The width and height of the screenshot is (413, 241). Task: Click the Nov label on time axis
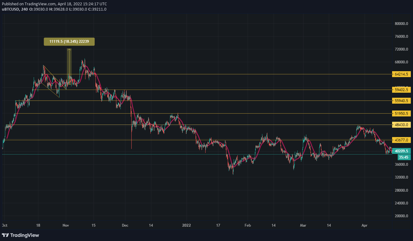(66, 225)
